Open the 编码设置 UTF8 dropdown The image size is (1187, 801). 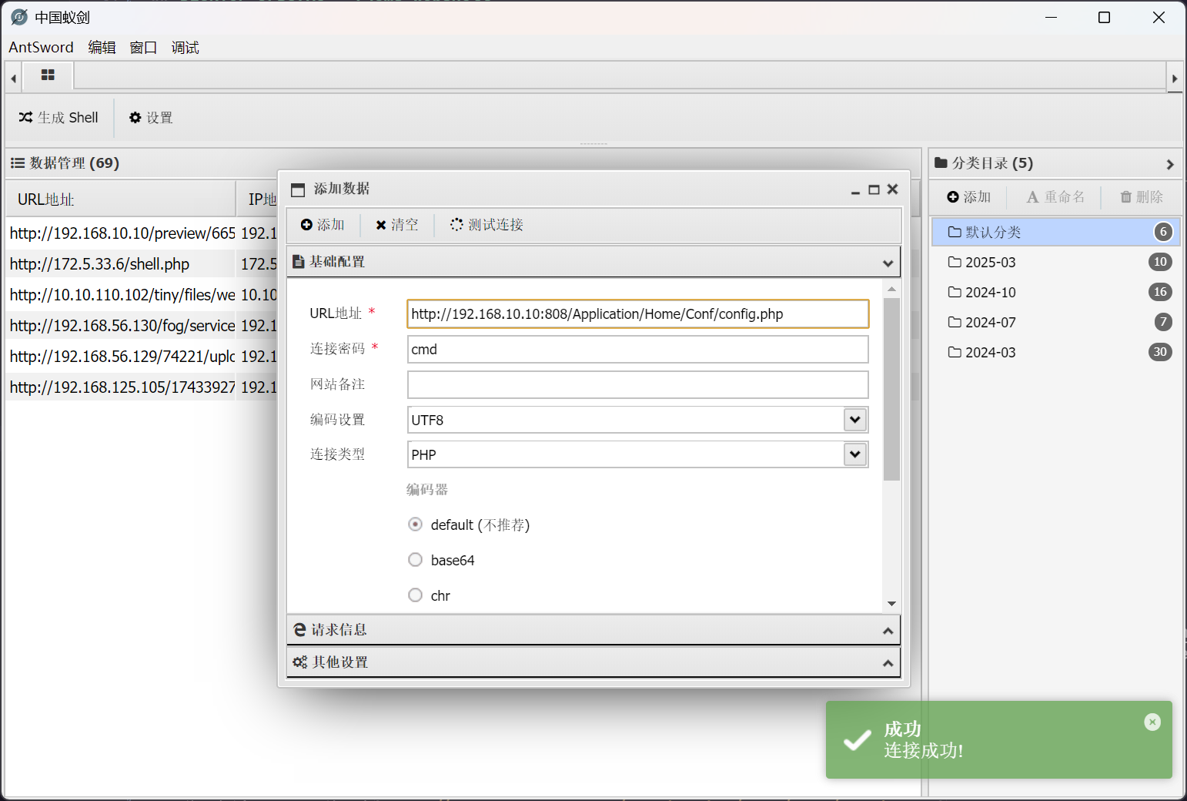click(854, 420)
